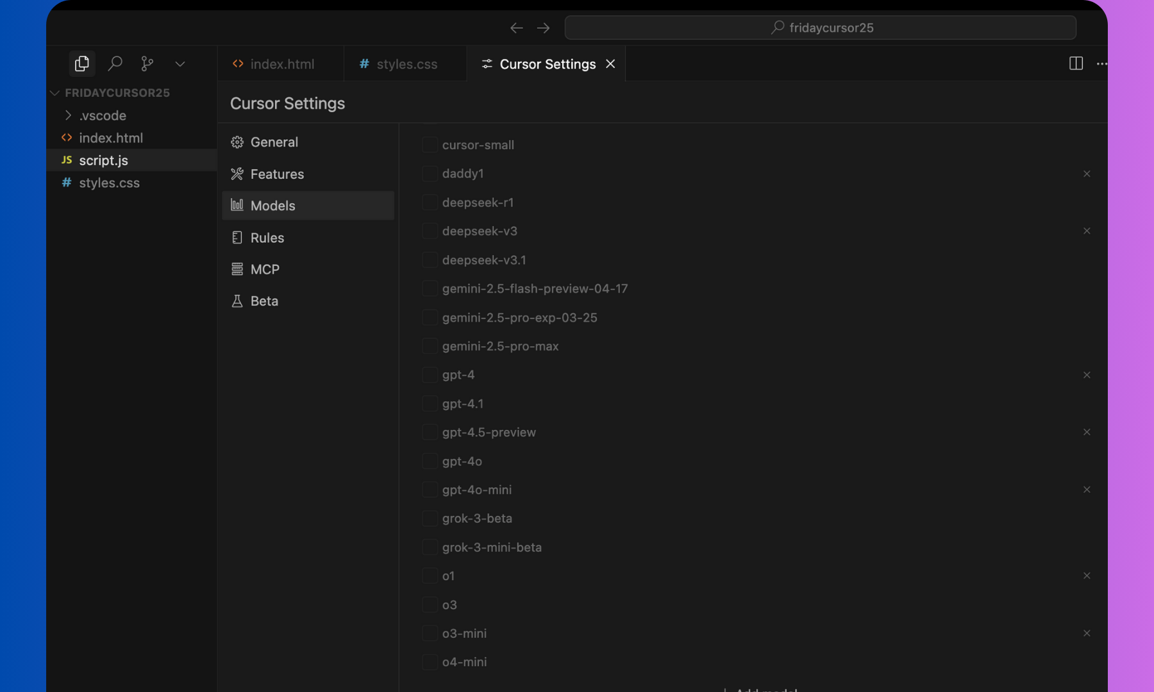Remove the gpt-4.5-preview model with X

pos(1087,432)
